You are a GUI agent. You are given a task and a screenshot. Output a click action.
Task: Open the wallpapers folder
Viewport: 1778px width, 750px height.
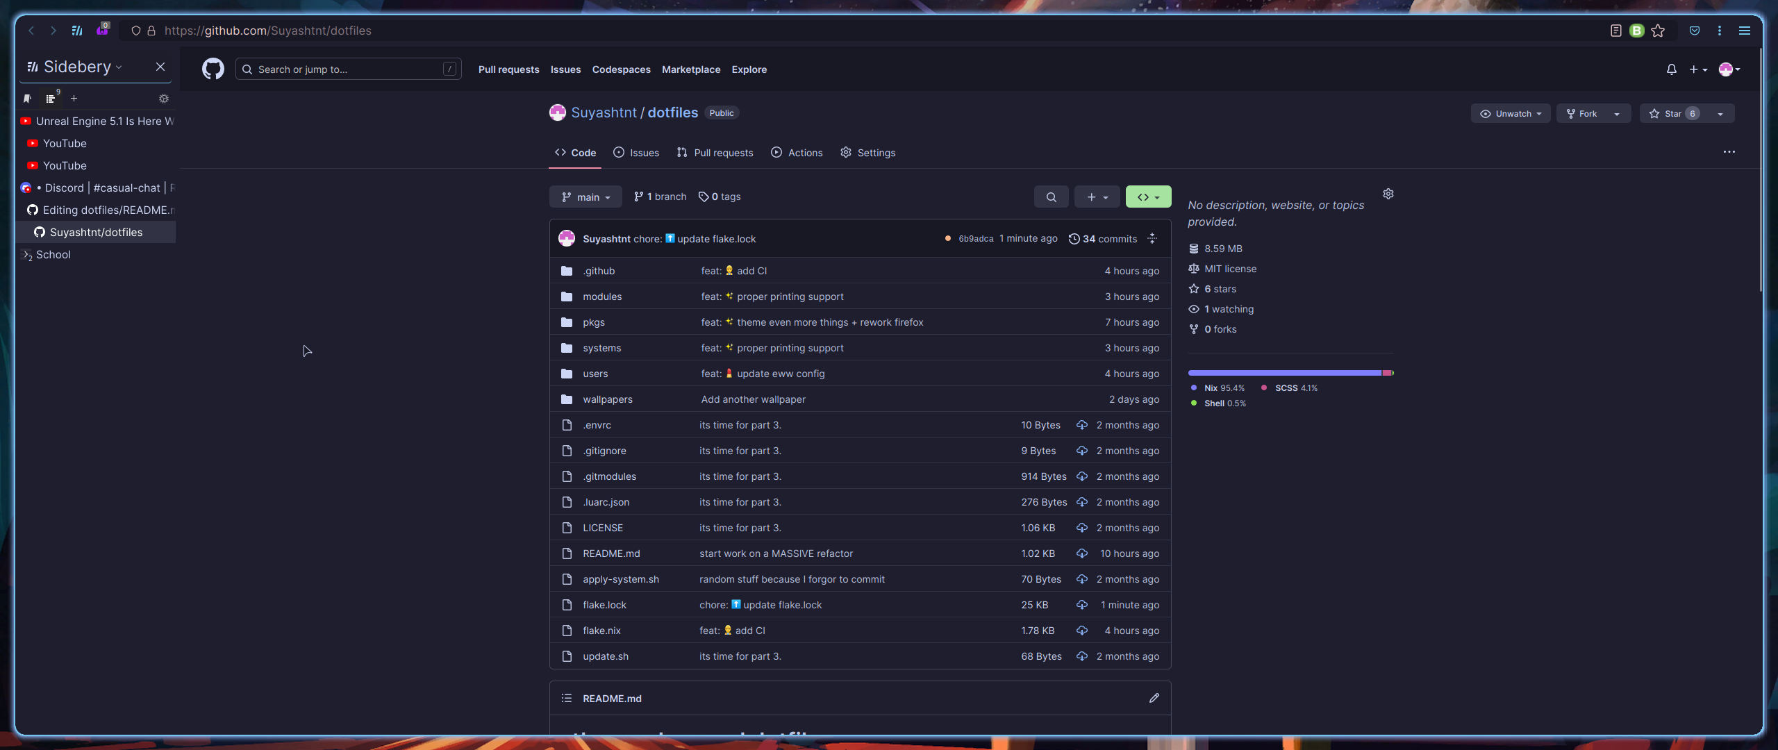coord(608,399)
